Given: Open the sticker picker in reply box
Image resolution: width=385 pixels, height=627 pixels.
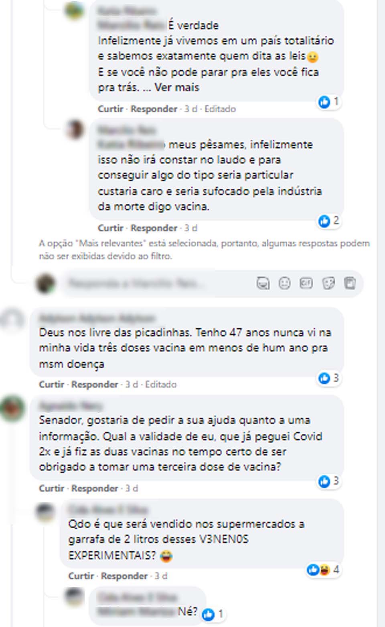Looking at the screenshot, I should coord(328,283).
